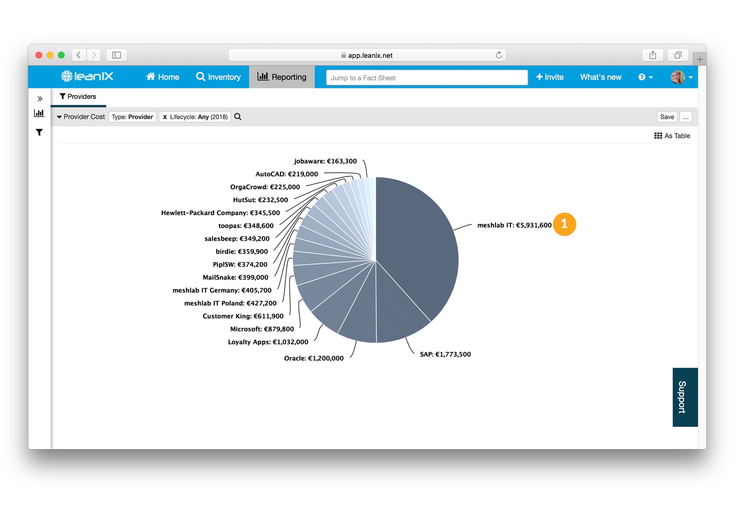Open the Inventory section
Image resolution: width=737 pixels, height=511 pixels.
coord(219,77)
